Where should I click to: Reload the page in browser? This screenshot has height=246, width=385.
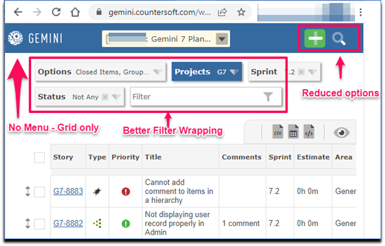coord(56,12)
